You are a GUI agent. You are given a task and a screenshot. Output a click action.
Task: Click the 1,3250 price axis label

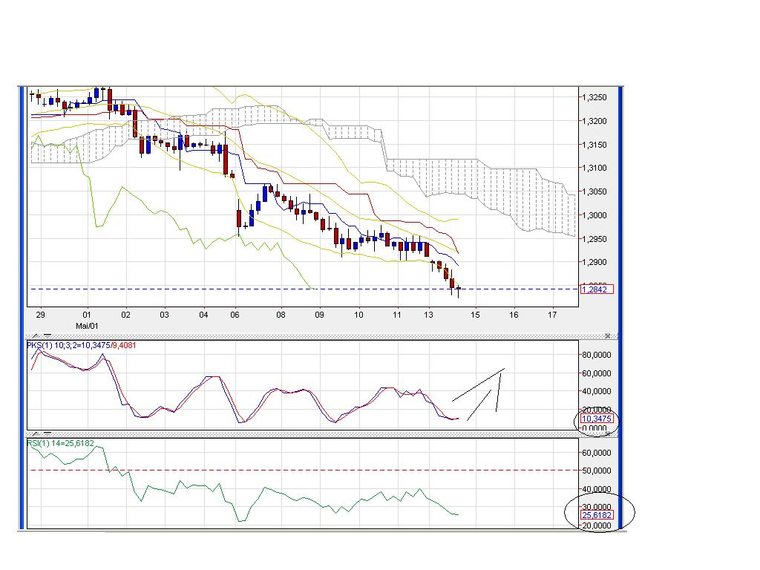click(594, 97)
